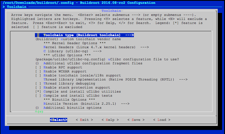Click the Toolchain breadcrumb at top

pos(16,7)
